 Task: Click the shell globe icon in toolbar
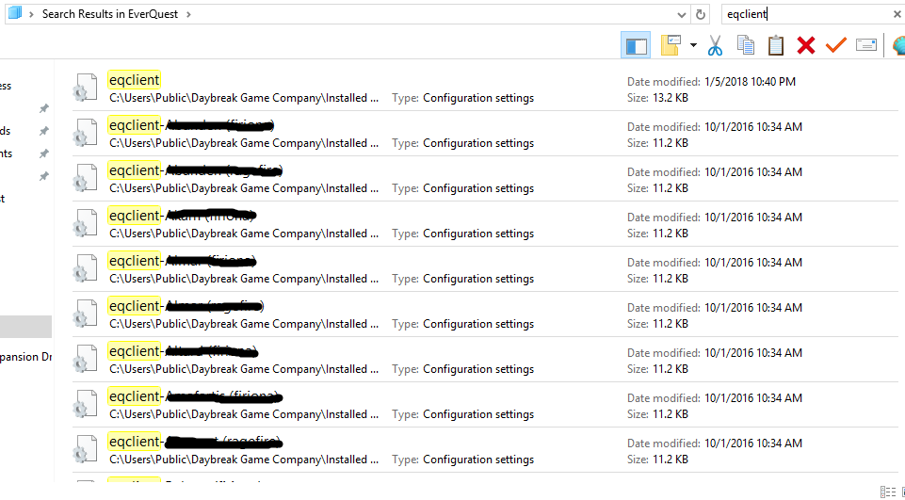pos(897,45)
